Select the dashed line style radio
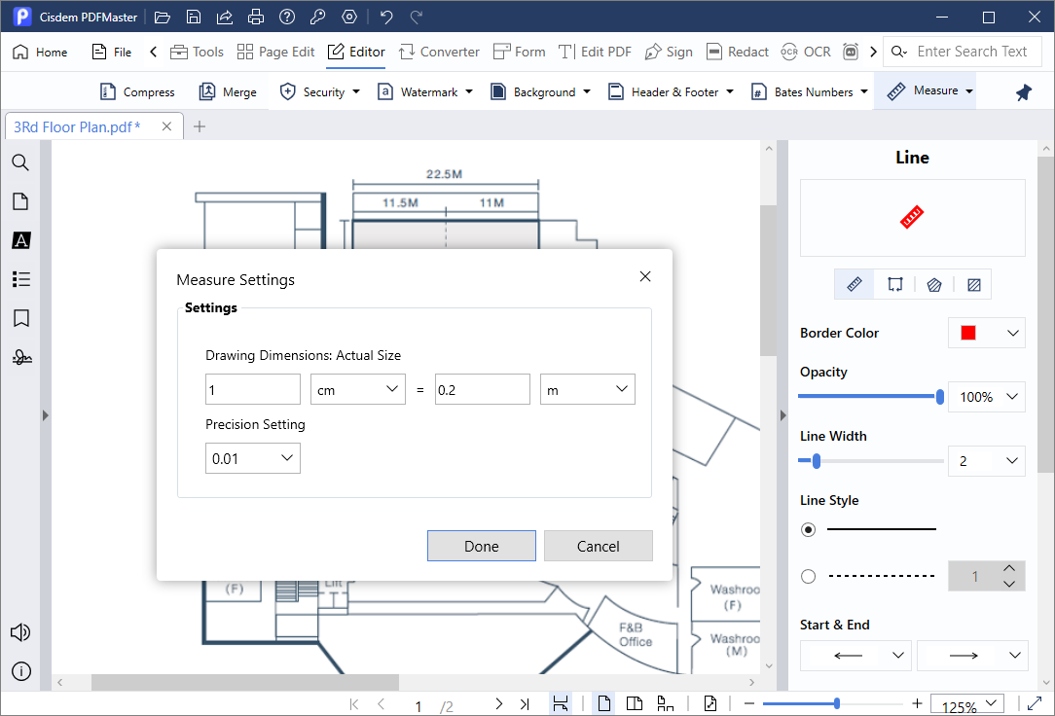This screenshot has height=716, width=1055. (808, 576)
